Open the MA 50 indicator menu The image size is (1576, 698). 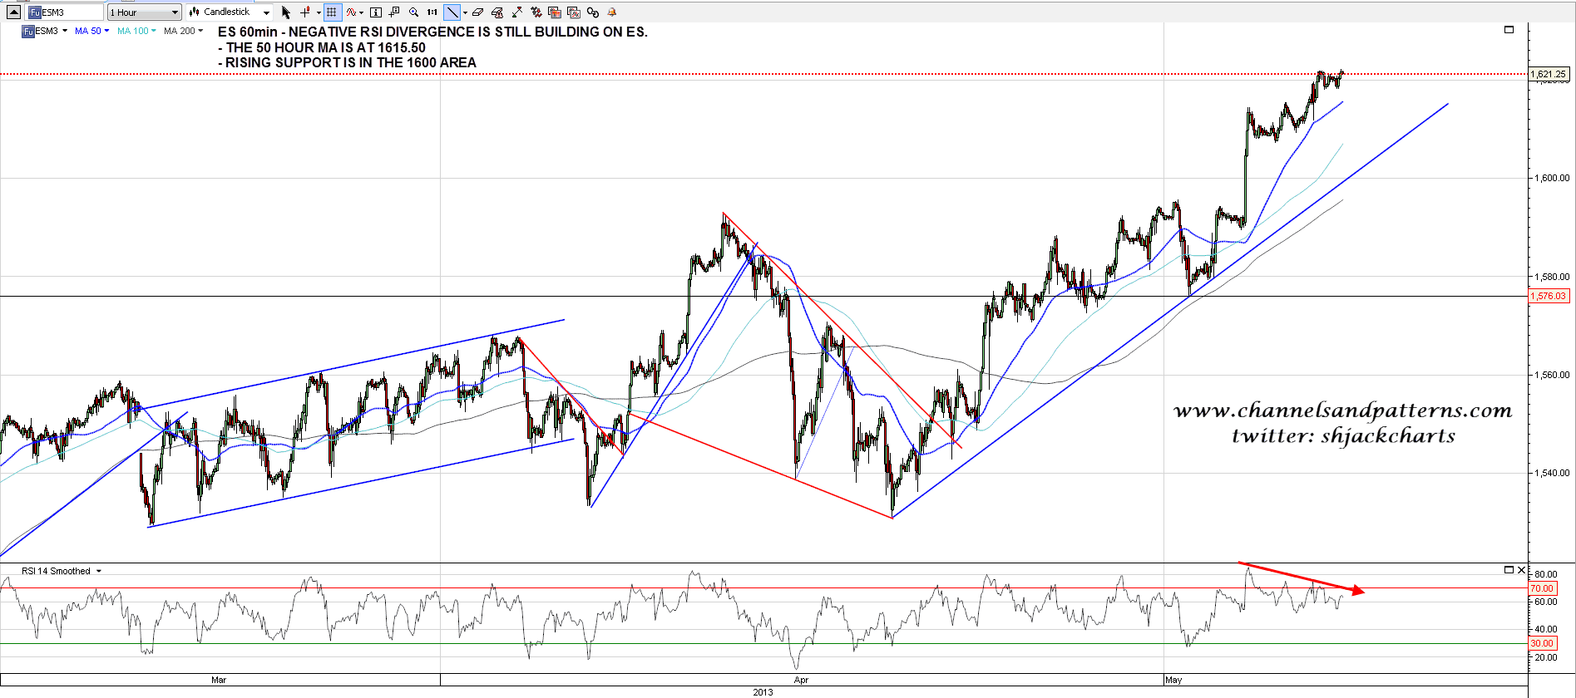click(x=91, y=31)
